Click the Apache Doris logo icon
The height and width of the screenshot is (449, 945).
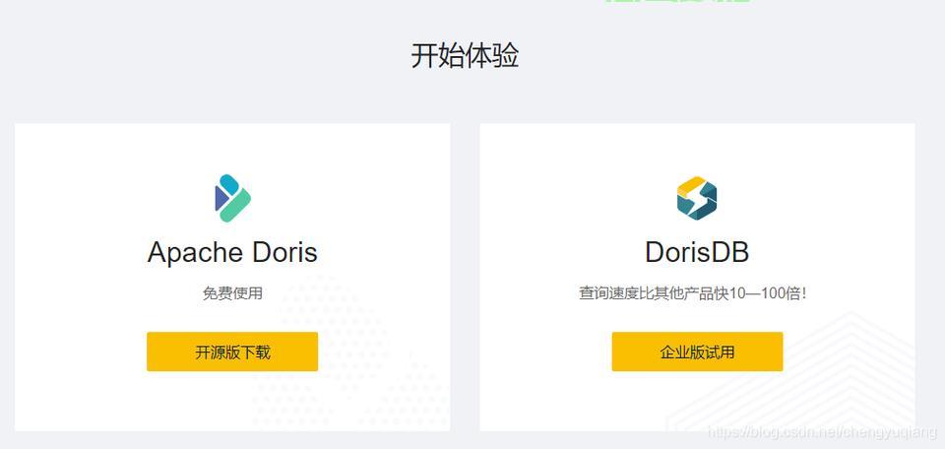232,198
